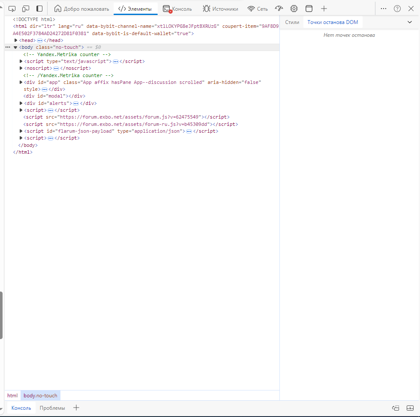Select the div id modal node

(x=54, y=96)
